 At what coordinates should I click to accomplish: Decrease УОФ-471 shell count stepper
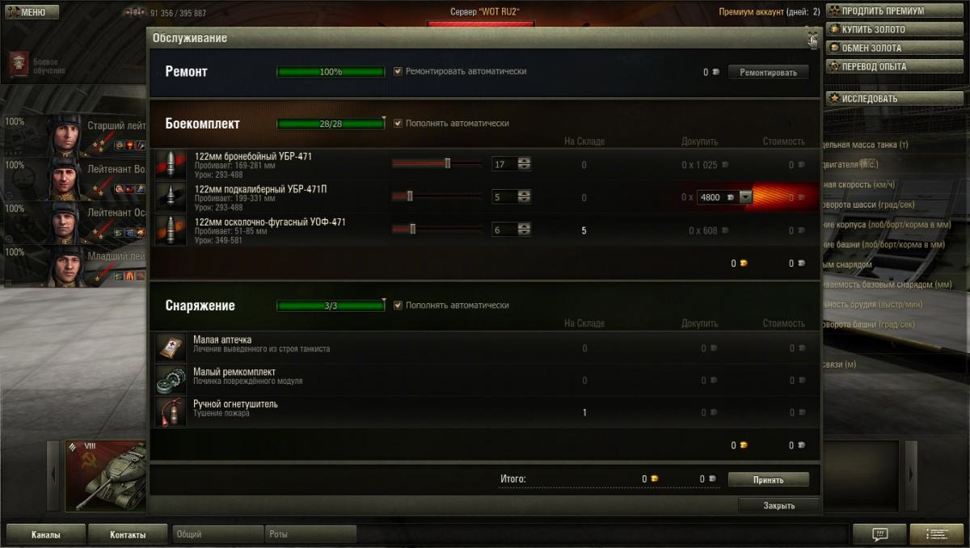point(525,234)
